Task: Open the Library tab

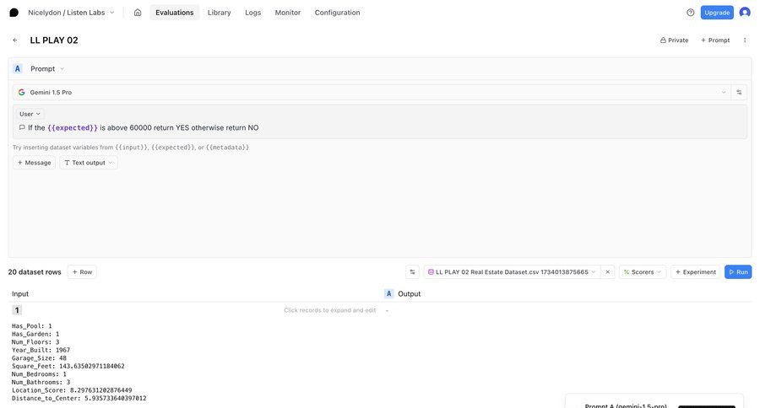Action: (219, 13)
